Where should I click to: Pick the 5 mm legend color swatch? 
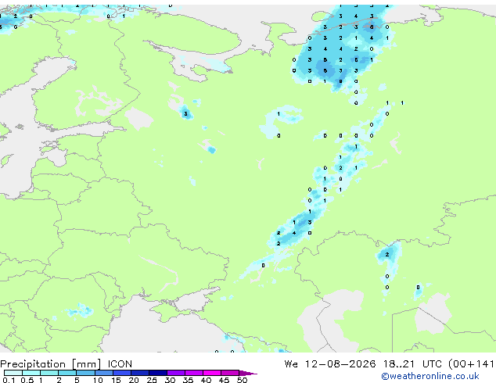tap(85, 373)
